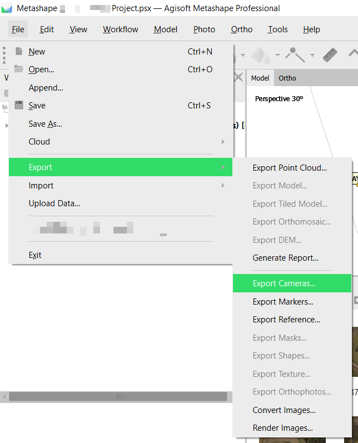This screenshot has width=358, height=443.
Task: Choose Save As... menu entry
Action: point(121,124)
